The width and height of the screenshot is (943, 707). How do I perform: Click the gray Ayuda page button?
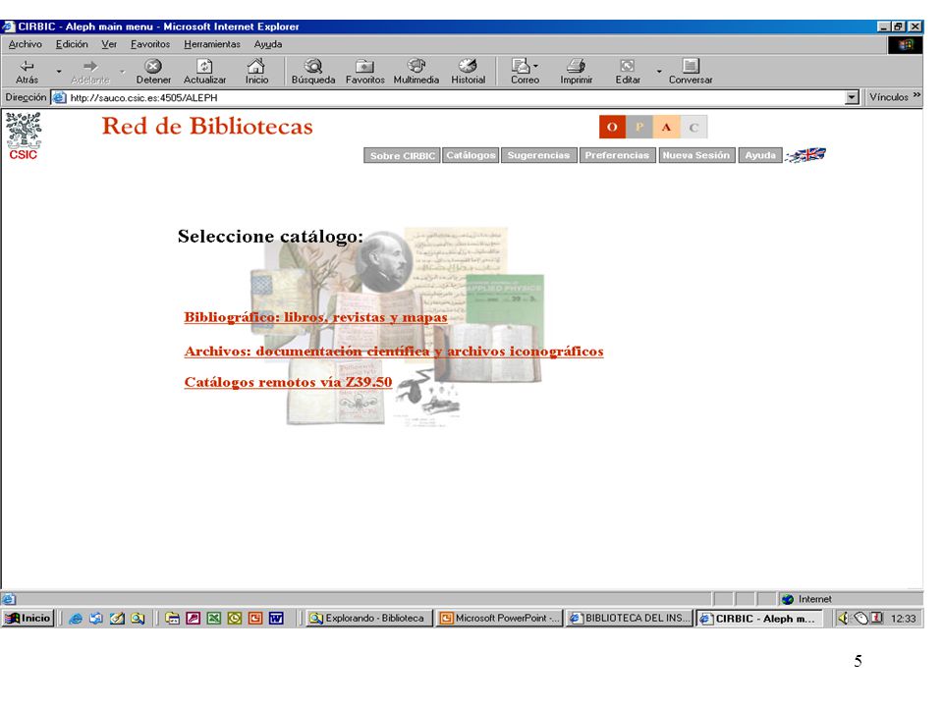[760, 156]
